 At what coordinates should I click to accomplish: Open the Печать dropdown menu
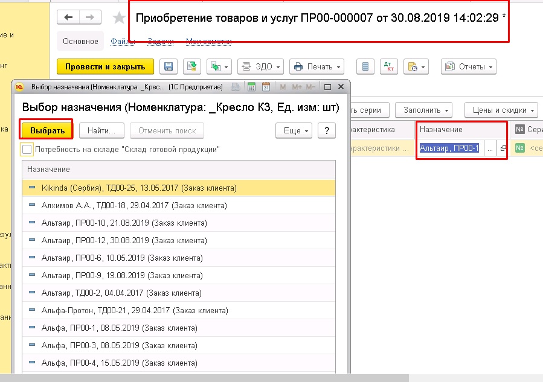point(316,66)
